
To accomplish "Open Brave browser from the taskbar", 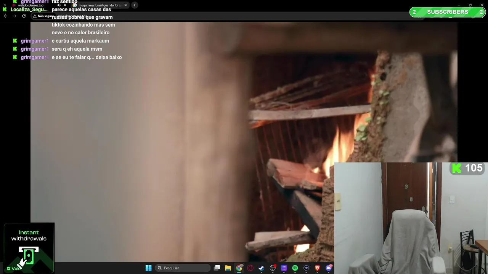I will pos(318,268).
